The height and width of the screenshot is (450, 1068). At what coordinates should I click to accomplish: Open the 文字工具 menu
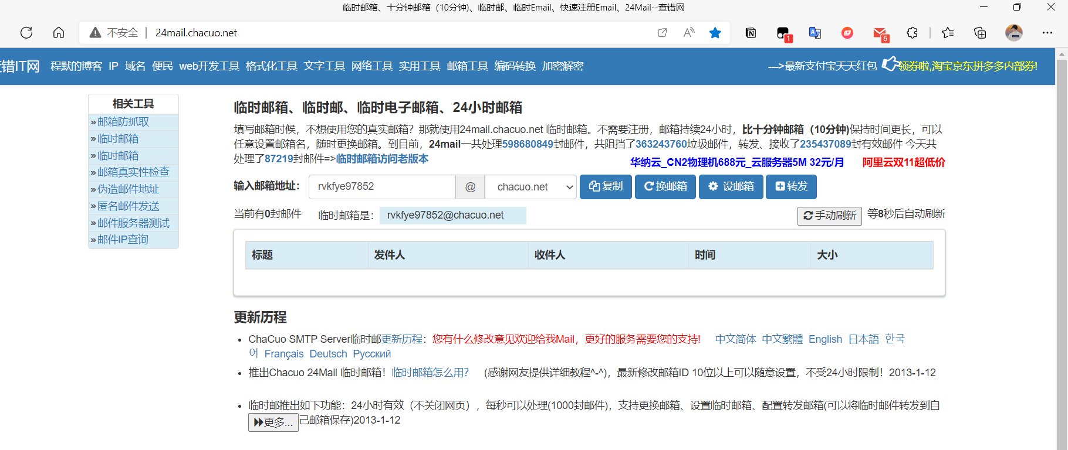click(325, 66)
